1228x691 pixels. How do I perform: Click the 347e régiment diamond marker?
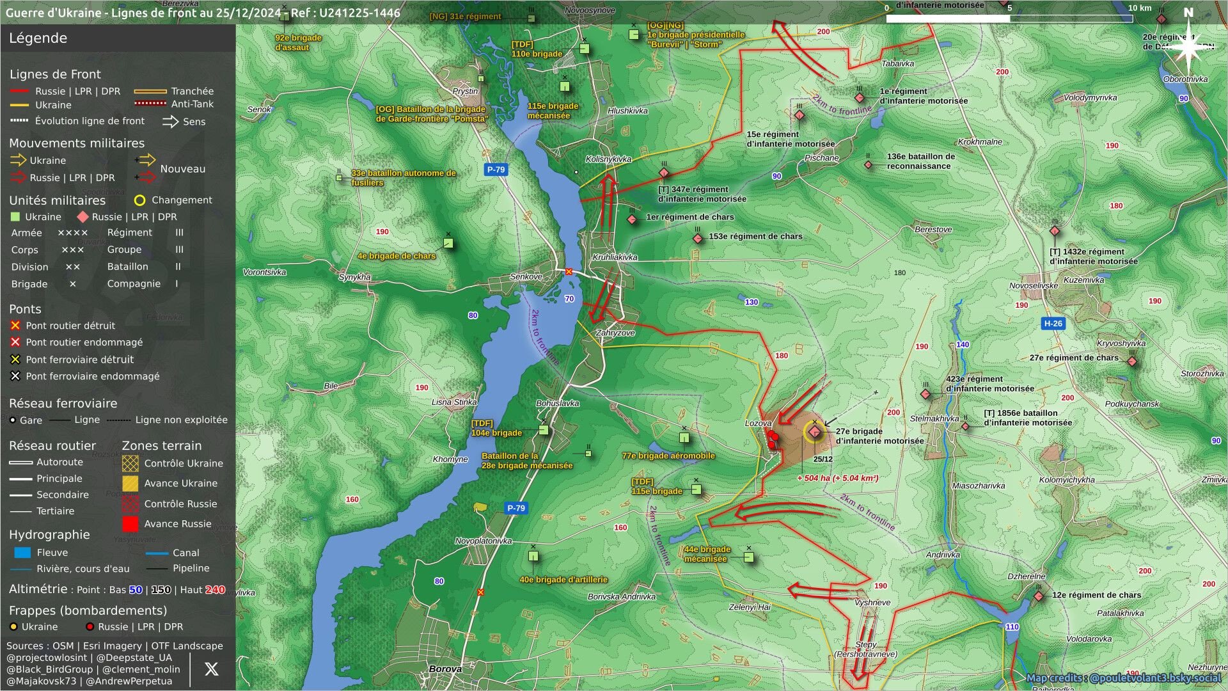[x=664, y=173]
